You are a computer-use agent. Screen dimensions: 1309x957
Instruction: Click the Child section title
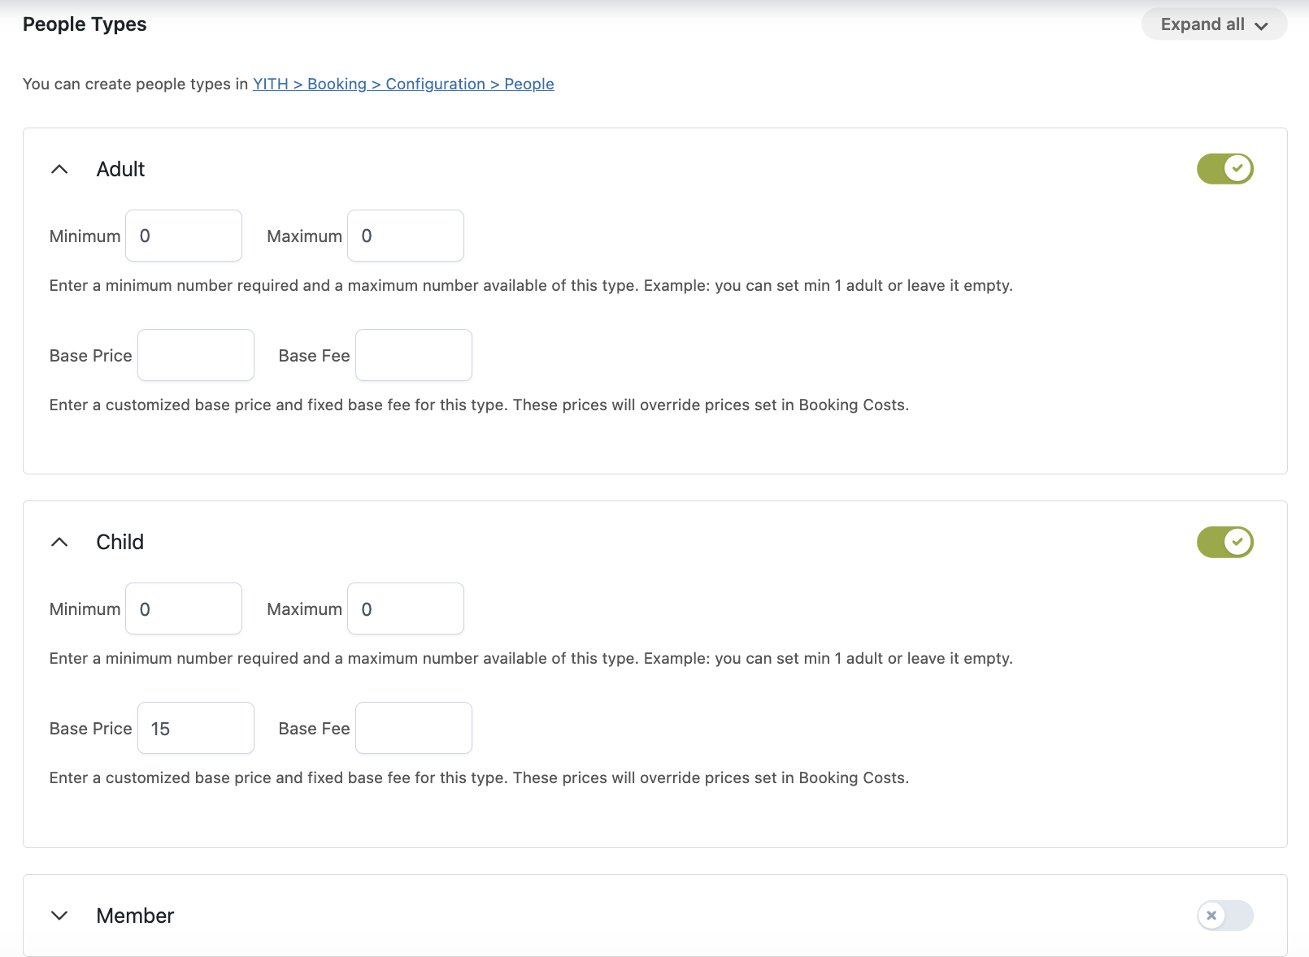click(120, 542)
